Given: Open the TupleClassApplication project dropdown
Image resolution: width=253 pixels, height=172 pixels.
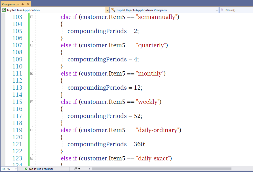Looking at the screenshot, I should 107,10.
